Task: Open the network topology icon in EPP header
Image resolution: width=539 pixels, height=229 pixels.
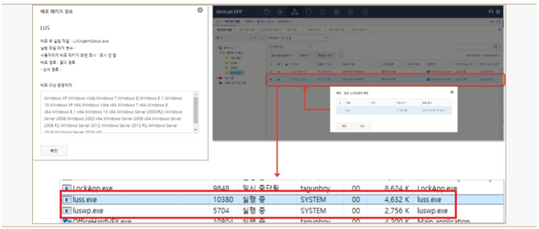Action: coord(280,12)
